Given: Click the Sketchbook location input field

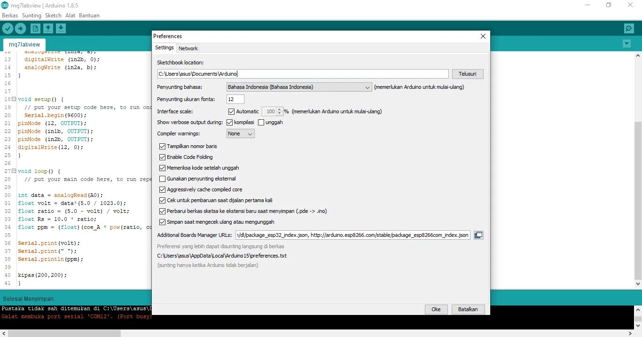Looking at the screenshot, I should click(x=303, y=74).
